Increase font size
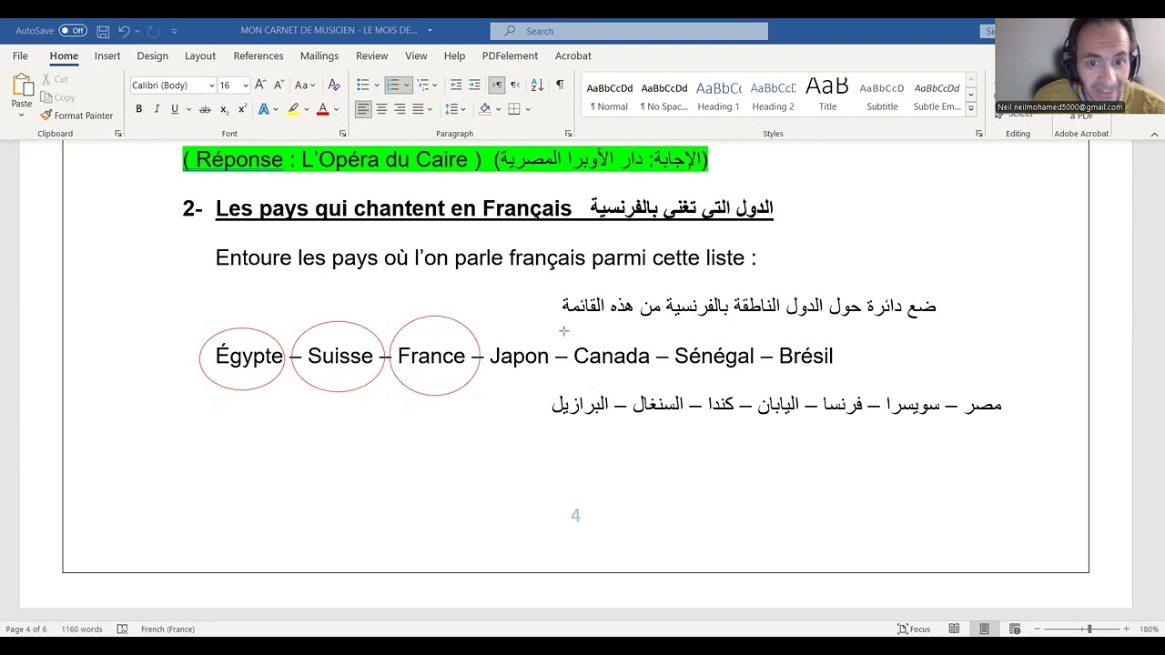 tap(260, 85)
